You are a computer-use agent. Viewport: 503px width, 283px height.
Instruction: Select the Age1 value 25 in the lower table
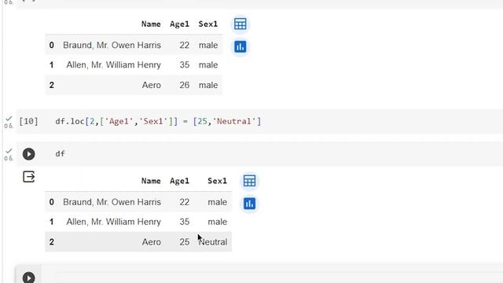(185, 242)
